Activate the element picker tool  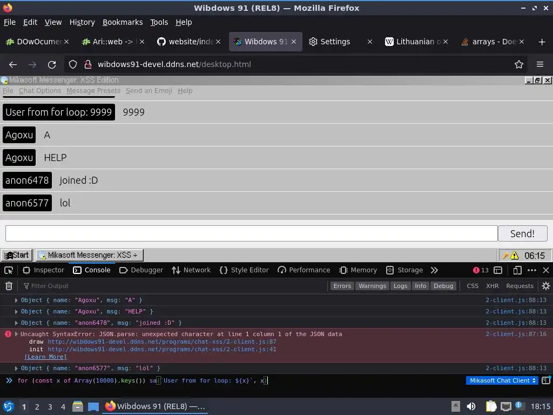tap(9, 270)
